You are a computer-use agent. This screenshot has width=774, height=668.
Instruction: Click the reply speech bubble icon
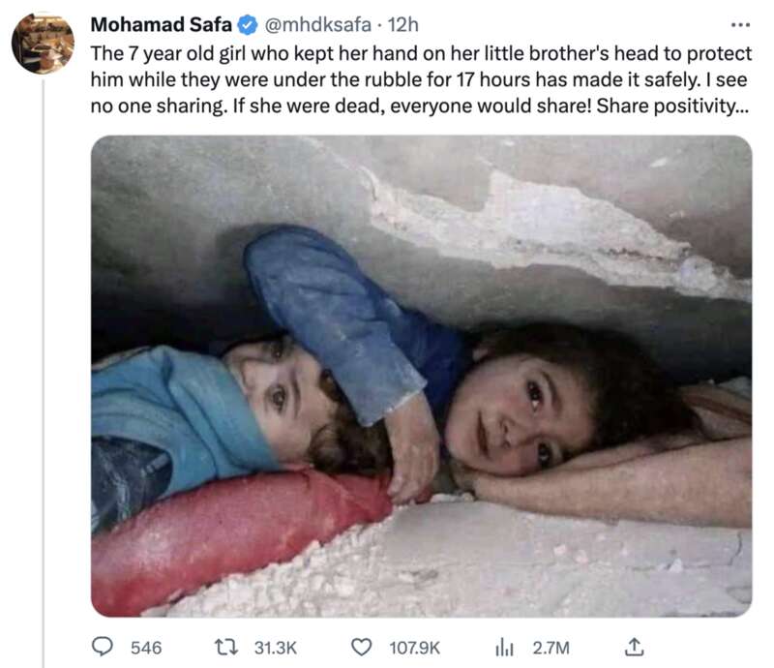click(103, 646)
